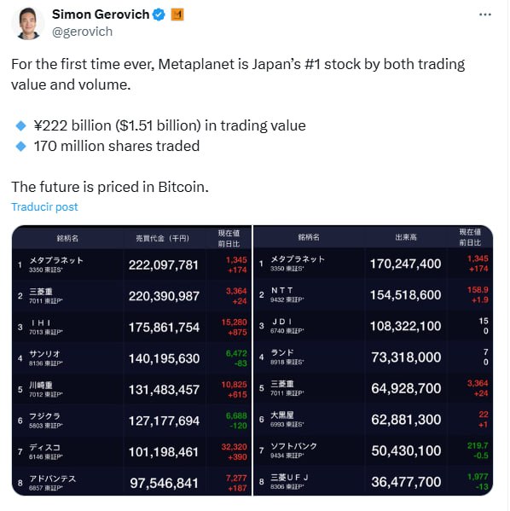Click the tweet text about Metaplanet

[238, 74]
